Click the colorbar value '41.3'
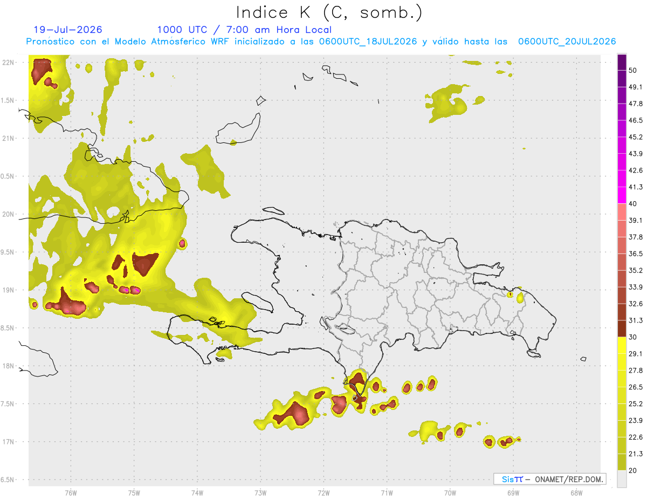 pos(636,187)
